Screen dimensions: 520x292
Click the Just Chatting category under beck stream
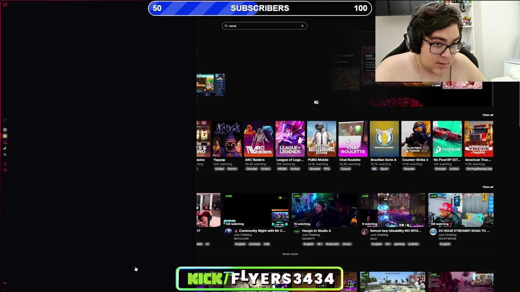(379, 235)
